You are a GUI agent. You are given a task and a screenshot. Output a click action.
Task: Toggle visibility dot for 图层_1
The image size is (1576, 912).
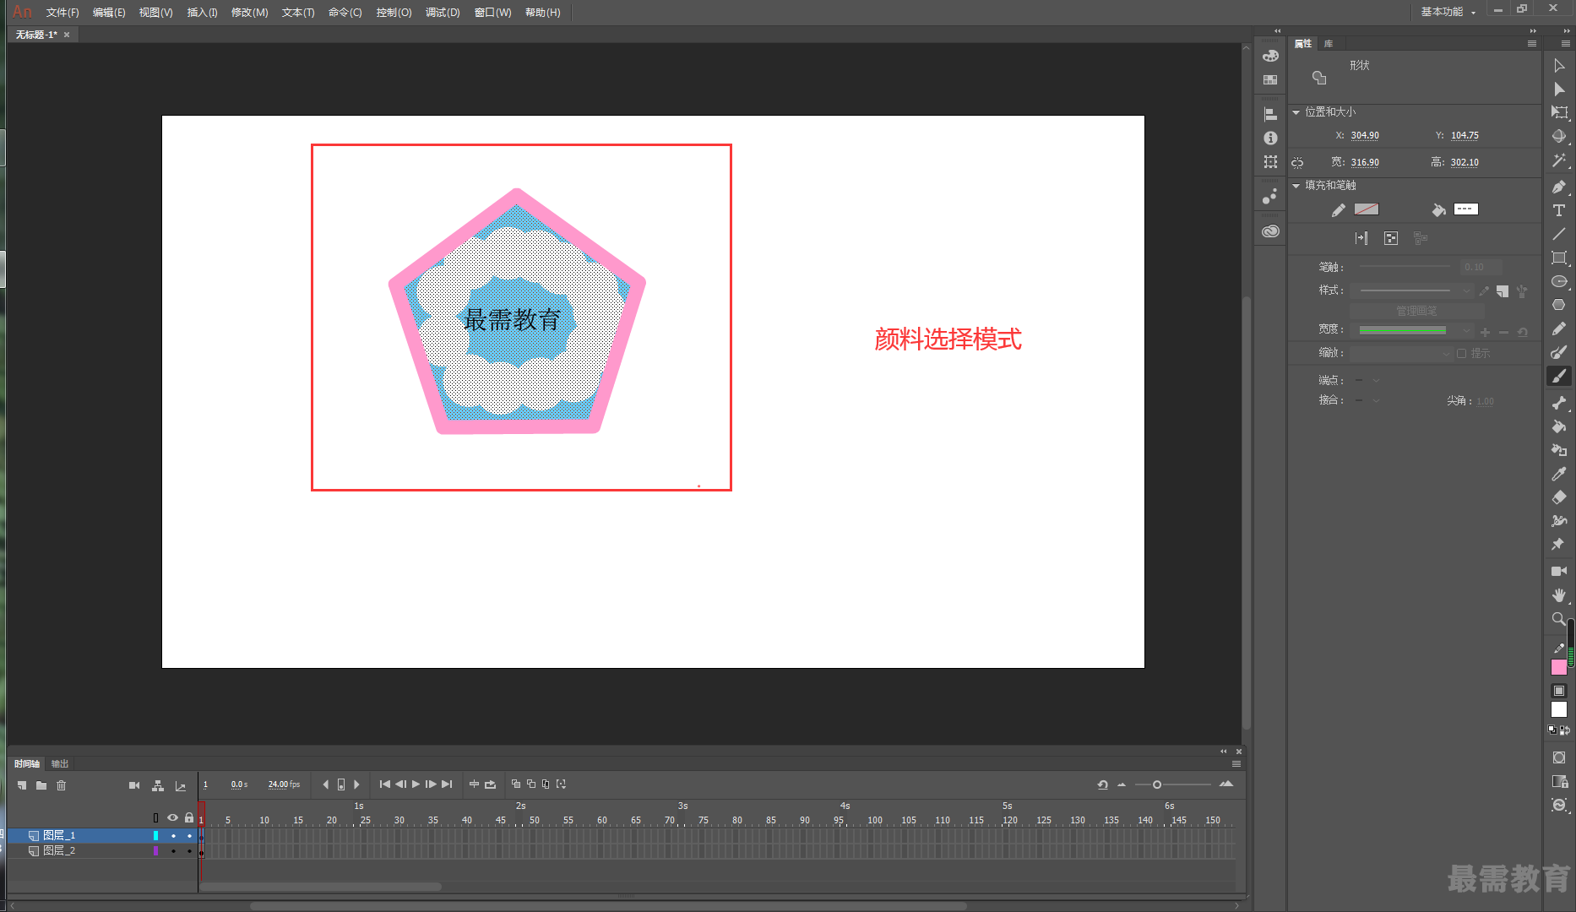tap(173, 836)
